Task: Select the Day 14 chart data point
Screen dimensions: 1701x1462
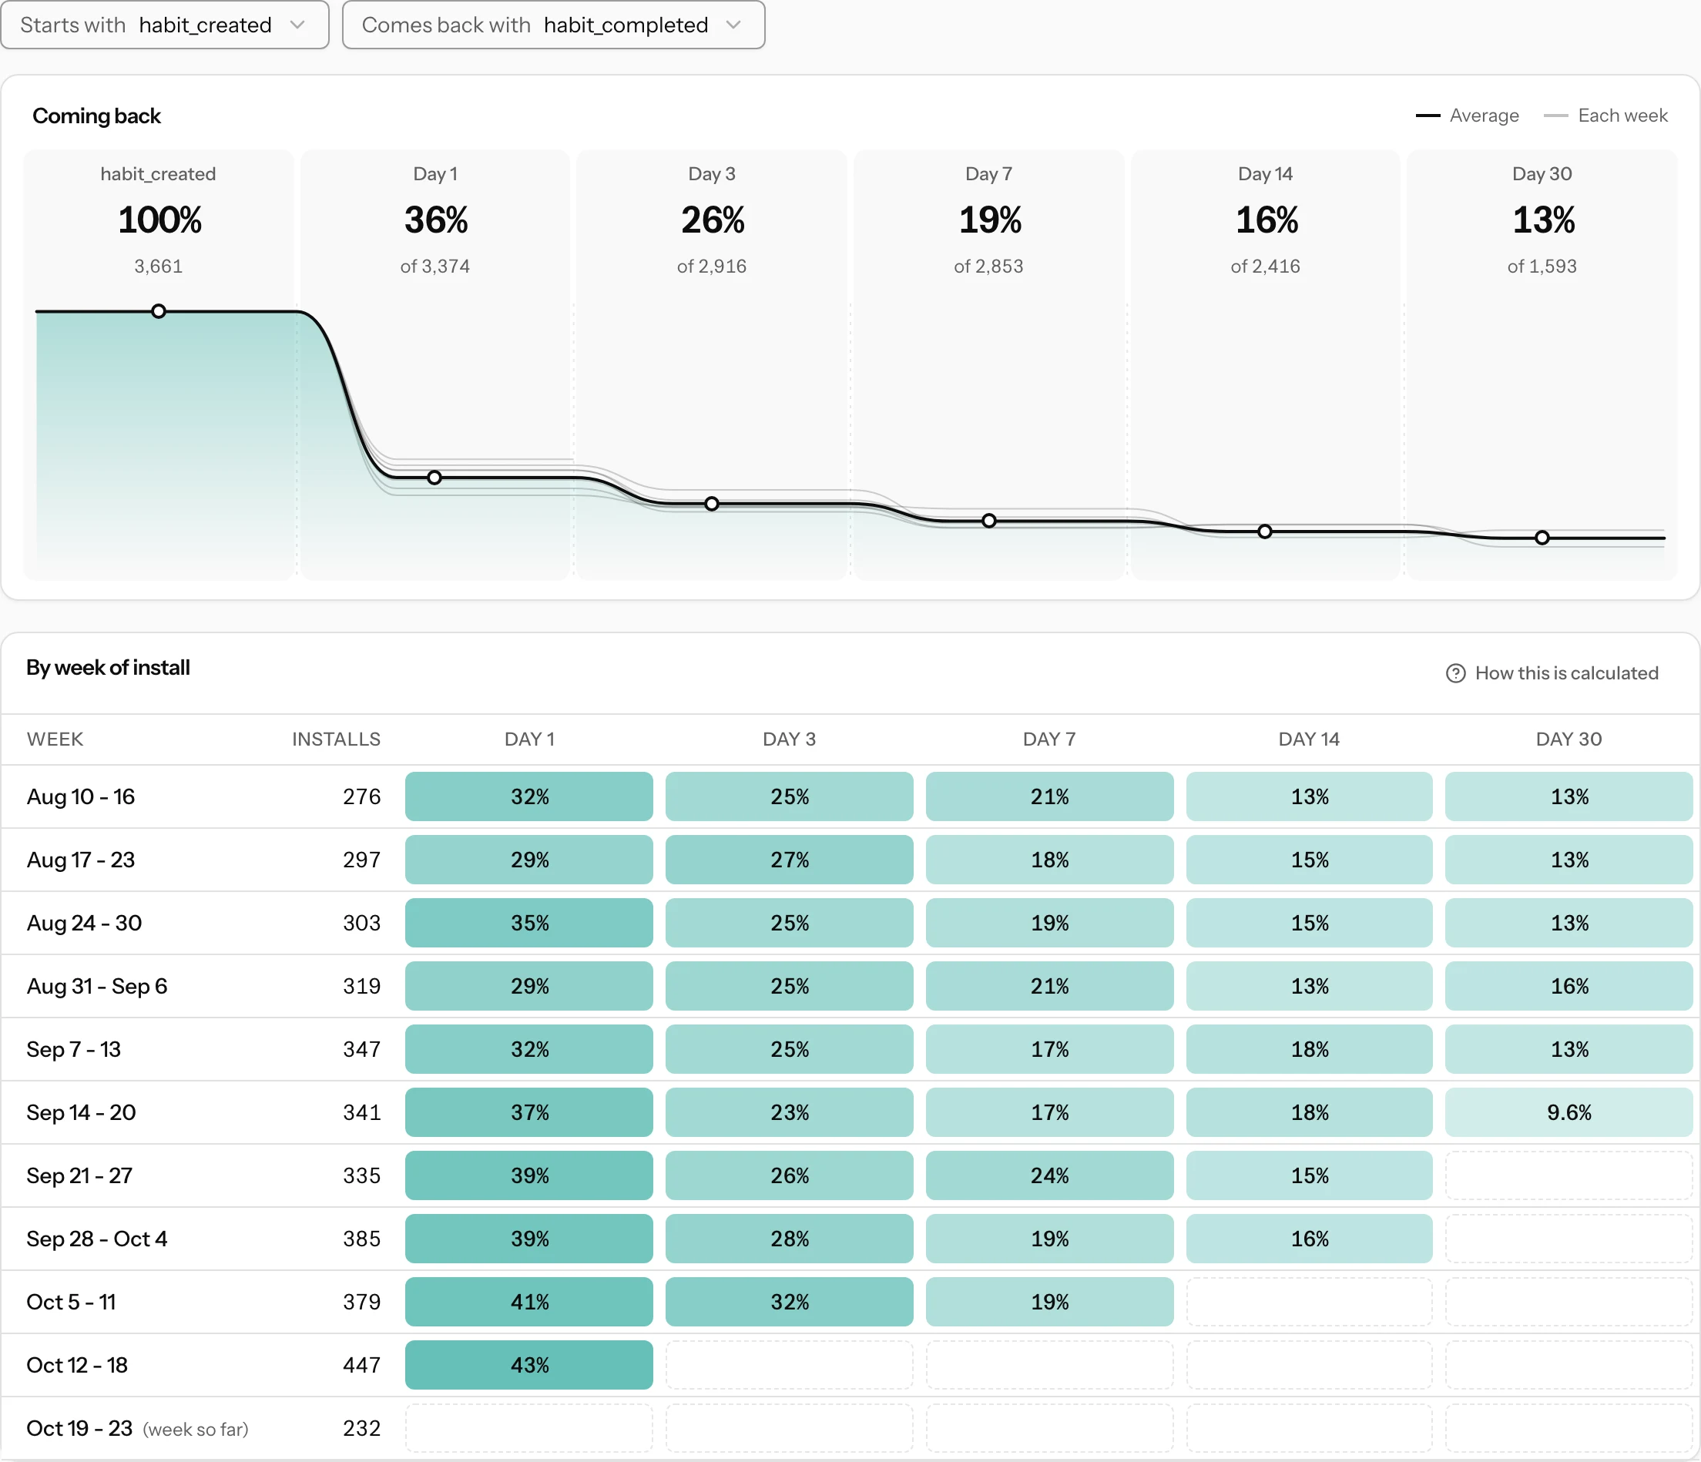Action: pos(1265,532)
